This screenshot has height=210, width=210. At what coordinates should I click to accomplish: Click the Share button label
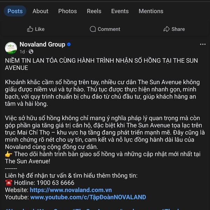click(x=178, y=29)
